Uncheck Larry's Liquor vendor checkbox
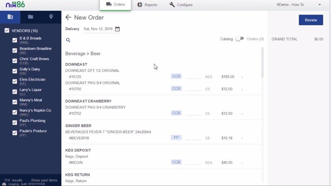331x186 pixels. click(x=15, y=91)
